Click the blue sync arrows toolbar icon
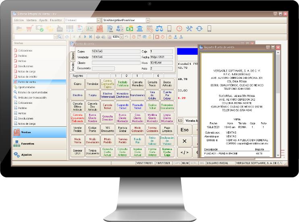Image resolution: width=299 pixels, height=222 pixels. coord(199,29)
